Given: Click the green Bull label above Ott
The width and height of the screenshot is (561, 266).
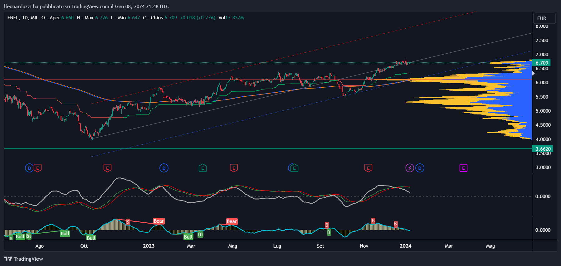Looking at the screenshot, I should (91, 238).
